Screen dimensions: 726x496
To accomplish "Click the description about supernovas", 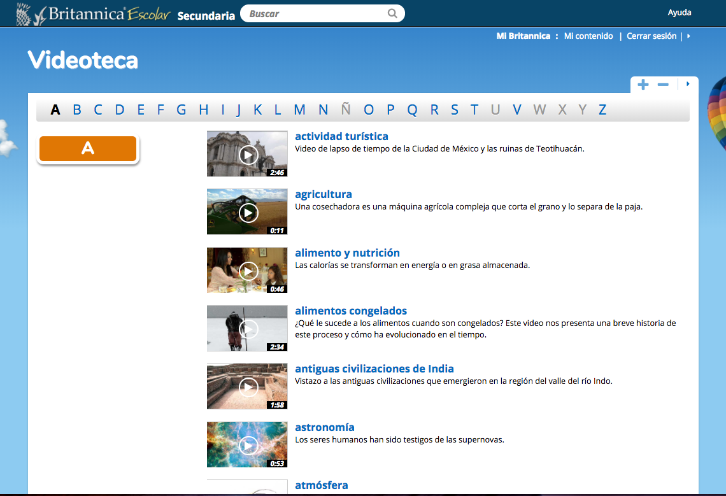I will point(399,439).
